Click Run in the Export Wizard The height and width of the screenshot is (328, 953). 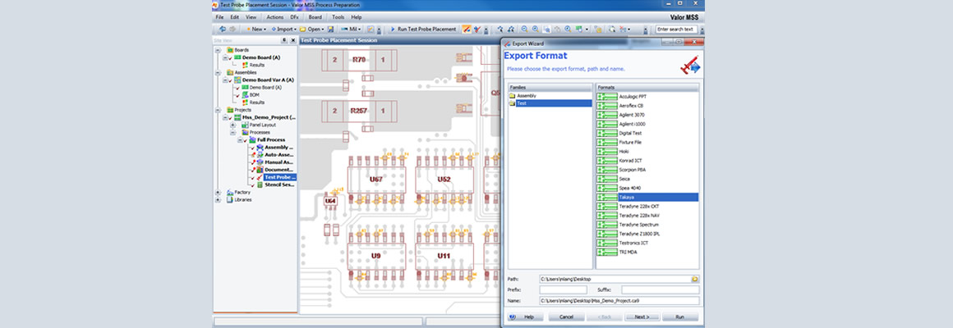[680, 317]
